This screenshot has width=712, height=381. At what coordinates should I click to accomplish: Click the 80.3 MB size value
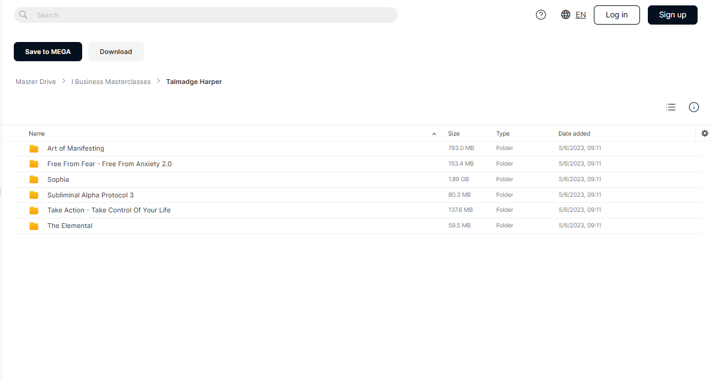pos(459,194)
